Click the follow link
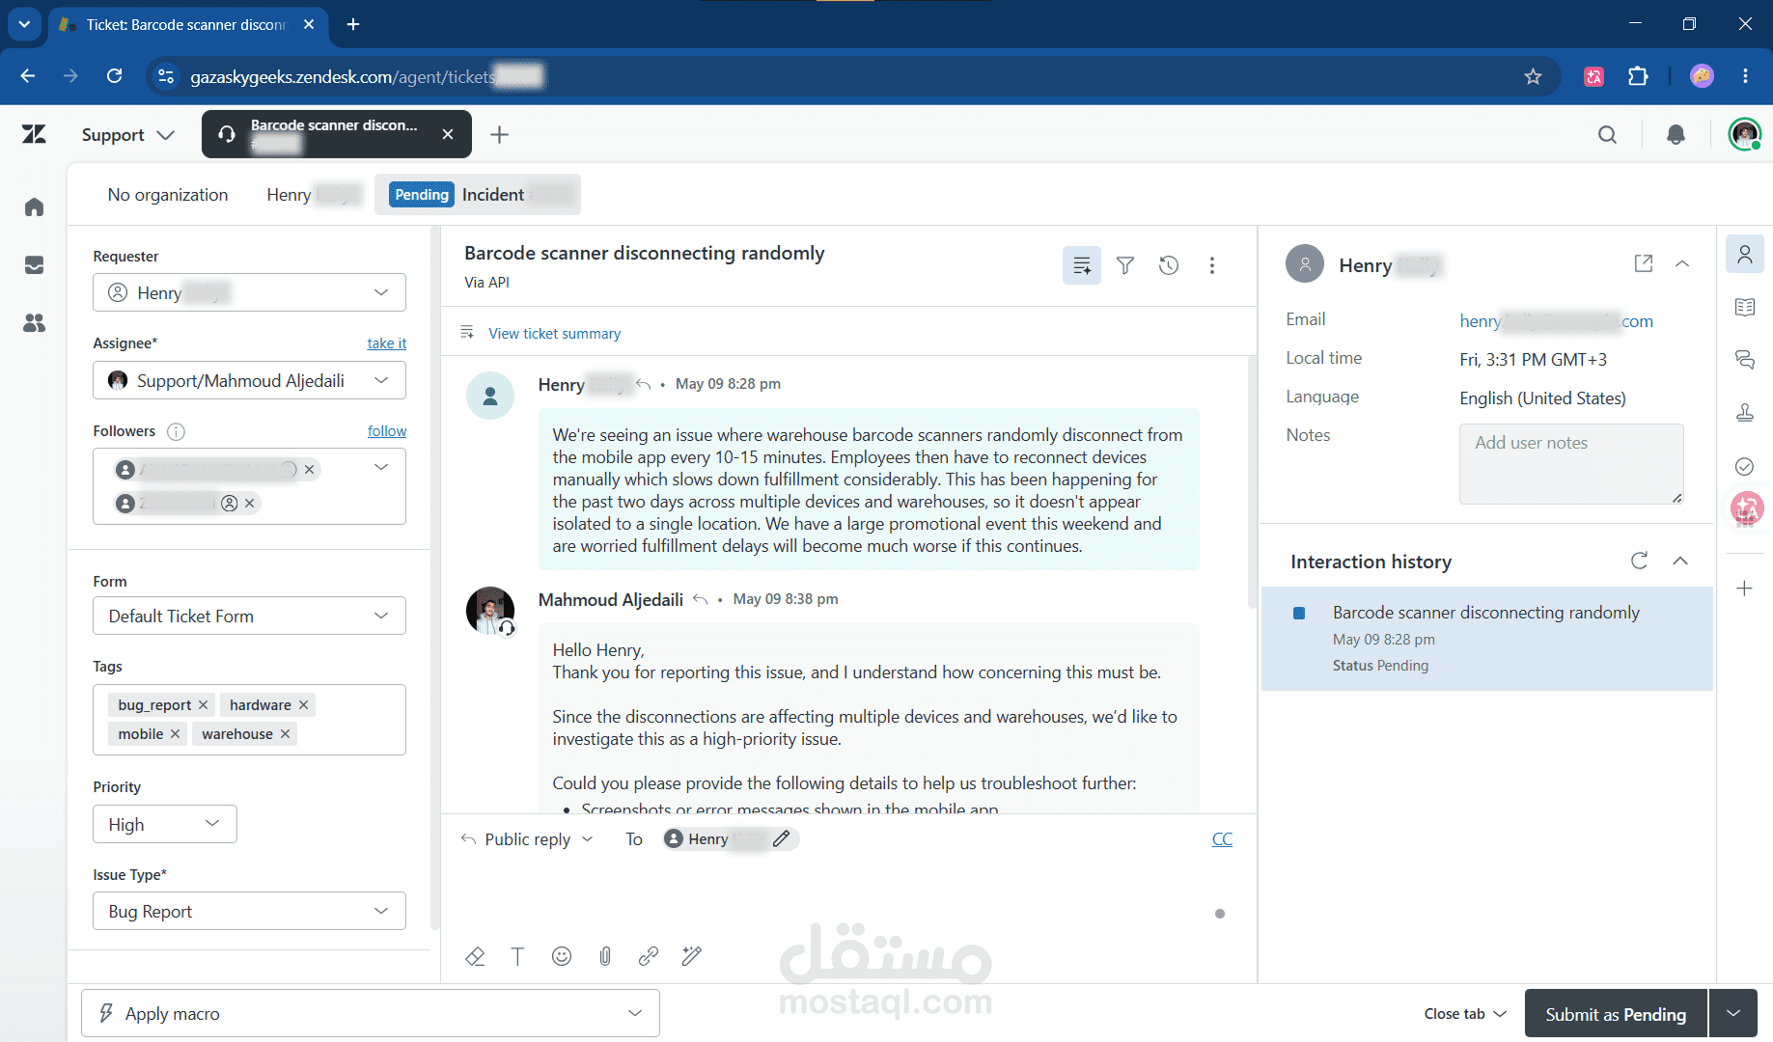Viewport: 1773px width, 1042px height. [386, 431]
